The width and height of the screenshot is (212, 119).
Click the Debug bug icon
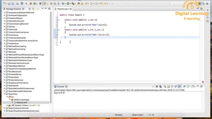click(63, 4)
